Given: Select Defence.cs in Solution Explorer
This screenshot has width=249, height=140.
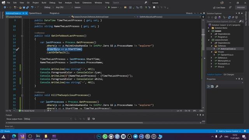Looking at the screenshot, I should [x=222, y=58].
